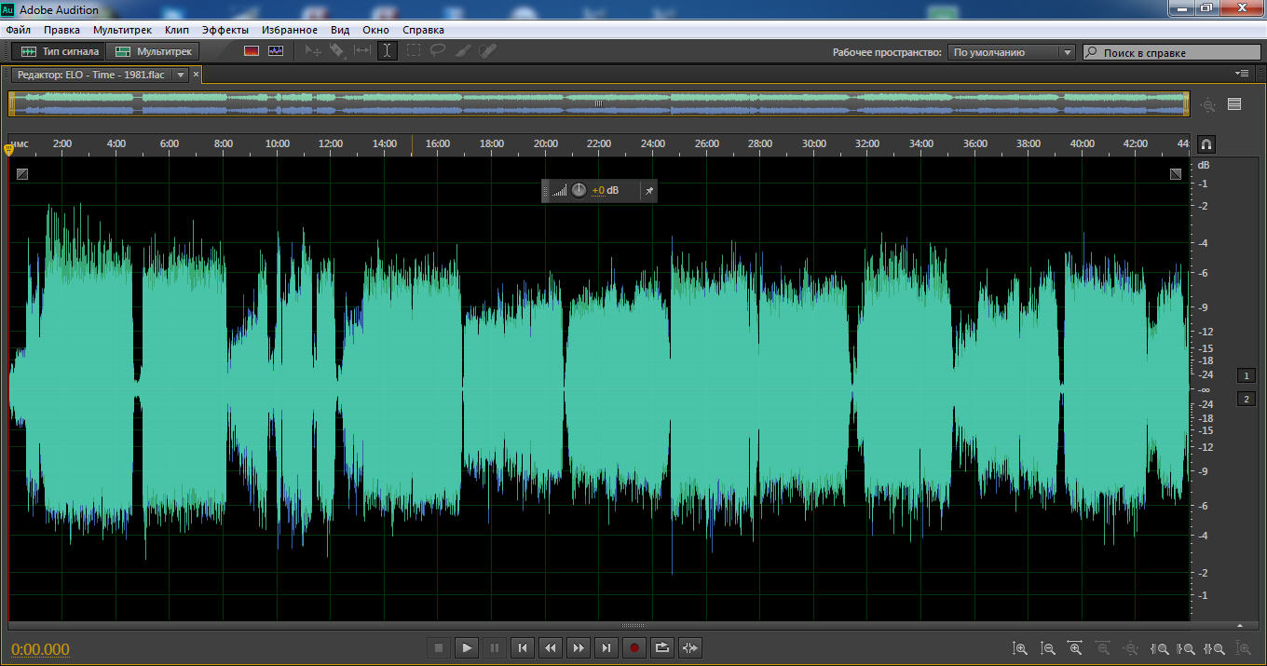Stop playback with the Stop button
The image size is (1267, 666).
pyautogui.click(x=439, y=647)
